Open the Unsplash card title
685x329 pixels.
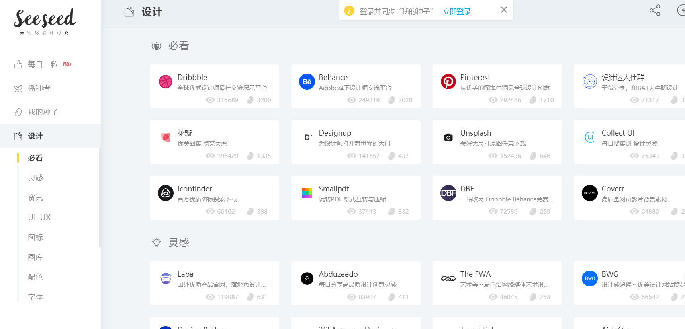(x=476, y=133)
